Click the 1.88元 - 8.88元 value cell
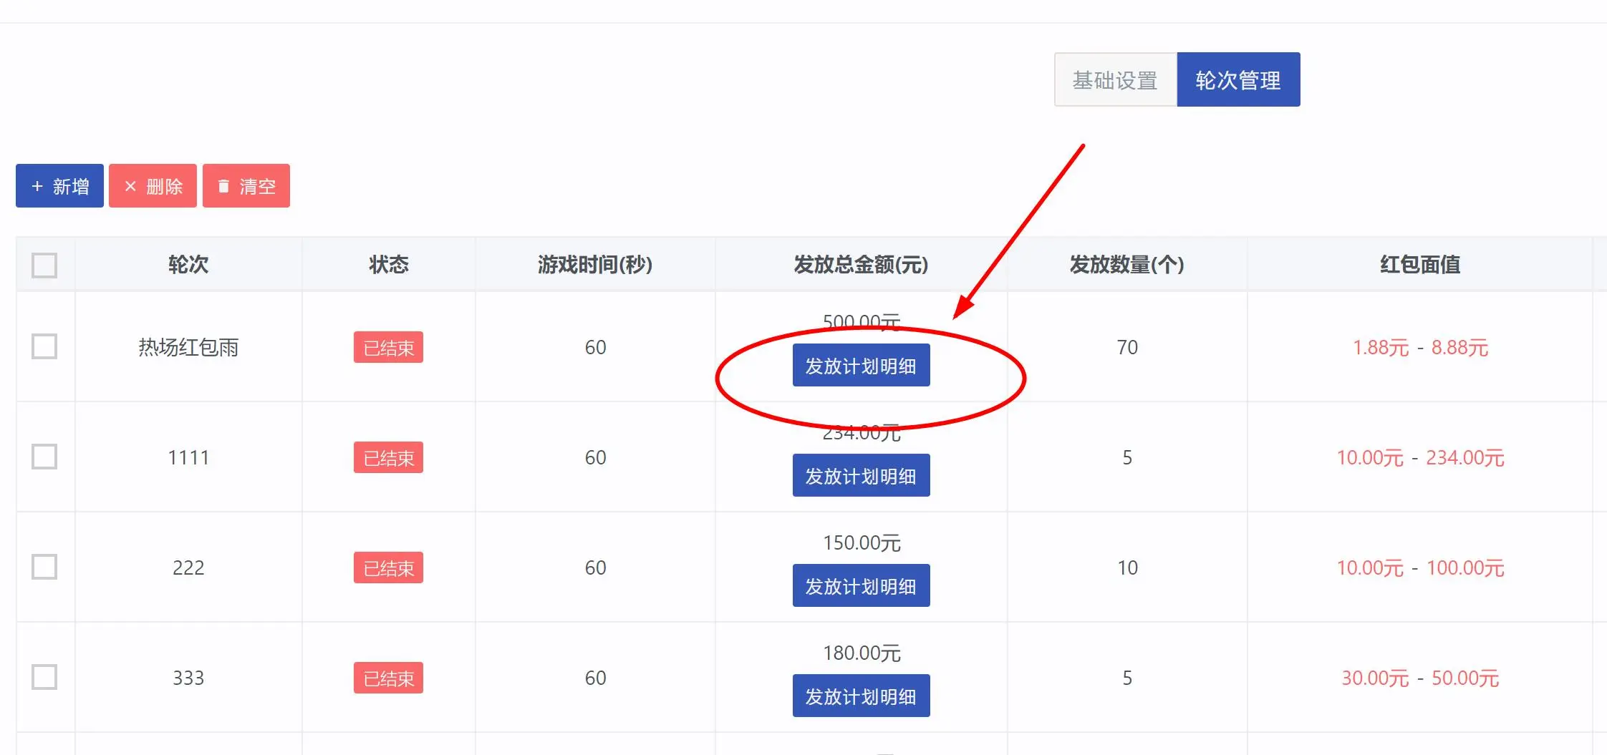Viewport: 1607px width, 755px height. click(1419, 348)
